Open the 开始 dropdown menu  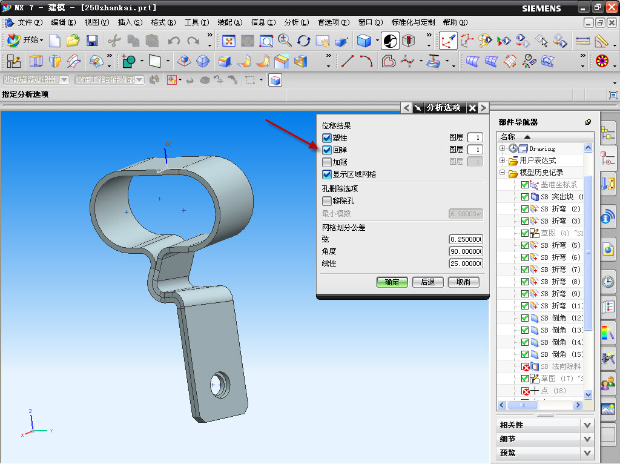25,40
